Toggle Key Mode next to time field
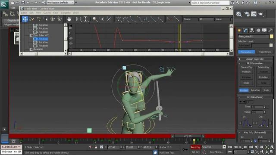This screenshot has height=155, width=276. pos(230,152)
